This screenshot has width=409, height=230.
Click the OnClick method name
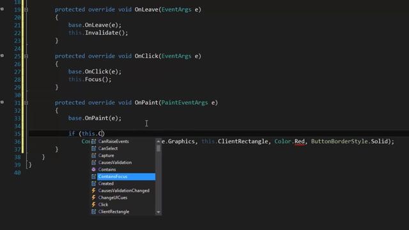pyautogui.click(x=146, y=56)
